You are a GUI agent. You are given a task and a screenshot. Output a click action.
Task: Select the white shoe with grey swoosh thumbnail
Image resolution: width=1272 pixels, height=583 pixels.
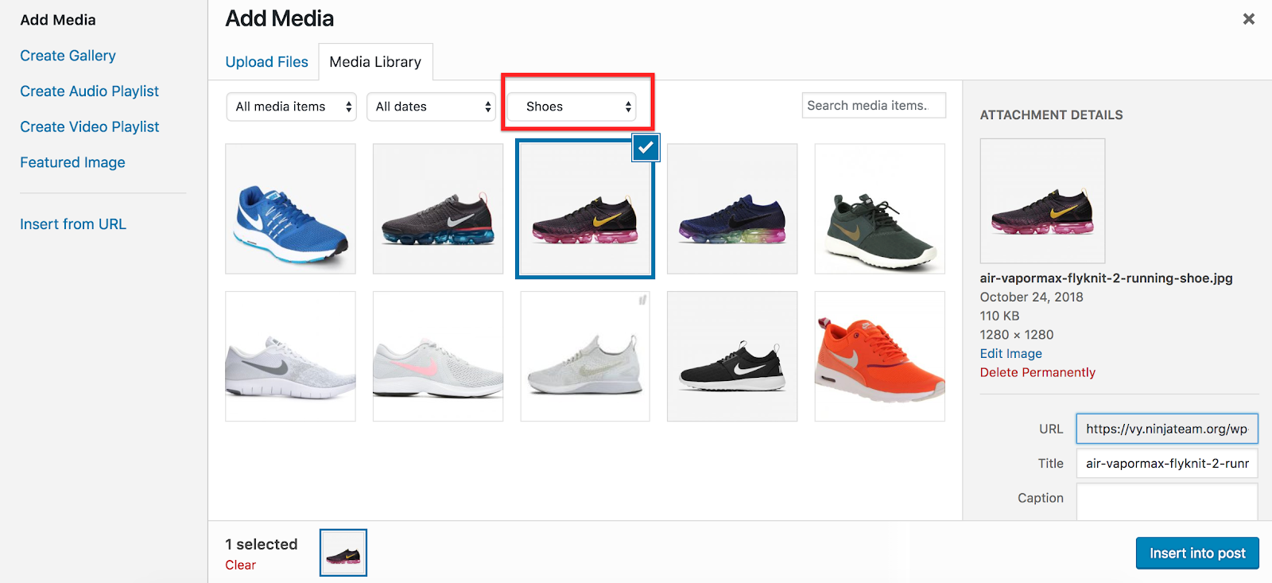point(290,356)
